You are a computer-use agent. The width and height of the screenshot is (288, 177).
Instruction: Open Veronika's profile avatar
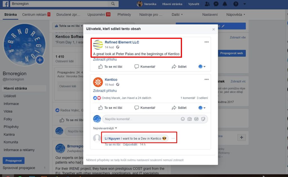click(x=139, y=4)
